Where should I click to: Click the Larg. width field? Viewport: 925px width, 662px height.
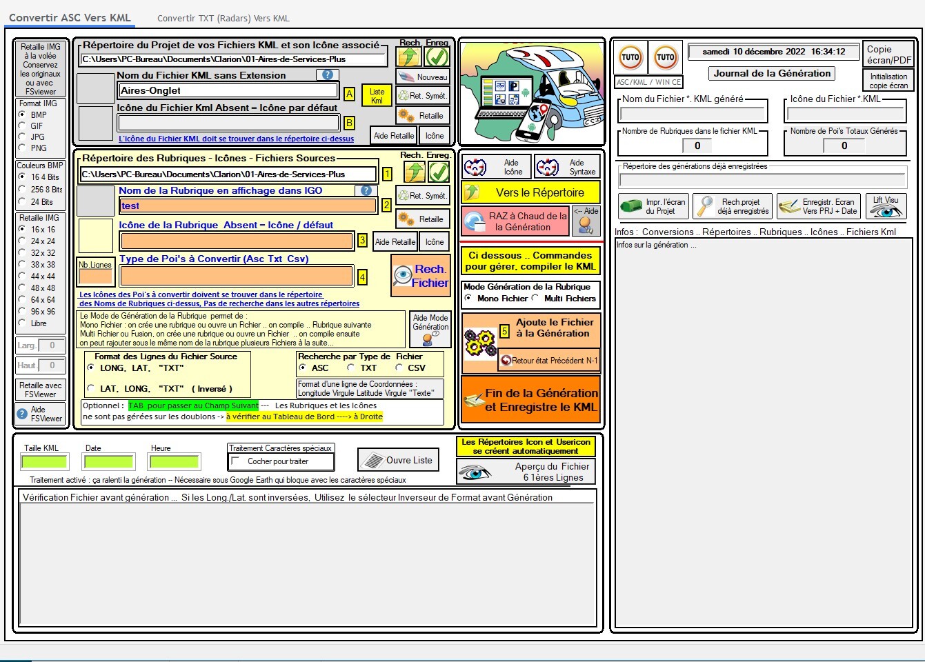(52, 345)
